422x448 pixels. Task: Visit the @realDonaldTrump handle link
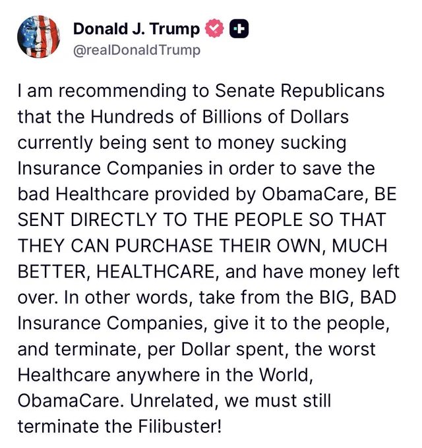137,50
